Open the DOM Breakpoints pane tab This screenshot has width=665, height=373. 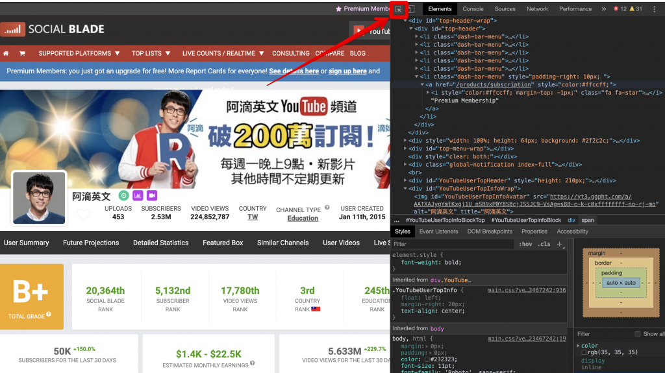pos(490,232)
